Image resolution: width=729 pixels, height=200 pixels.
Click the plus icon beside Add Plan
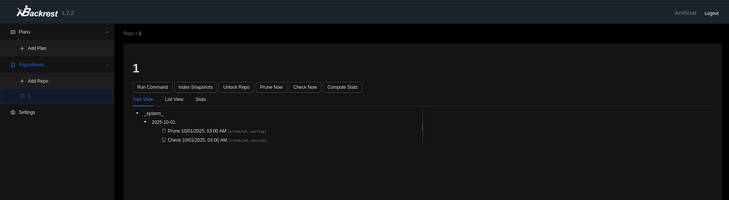(x=22, y=48)
